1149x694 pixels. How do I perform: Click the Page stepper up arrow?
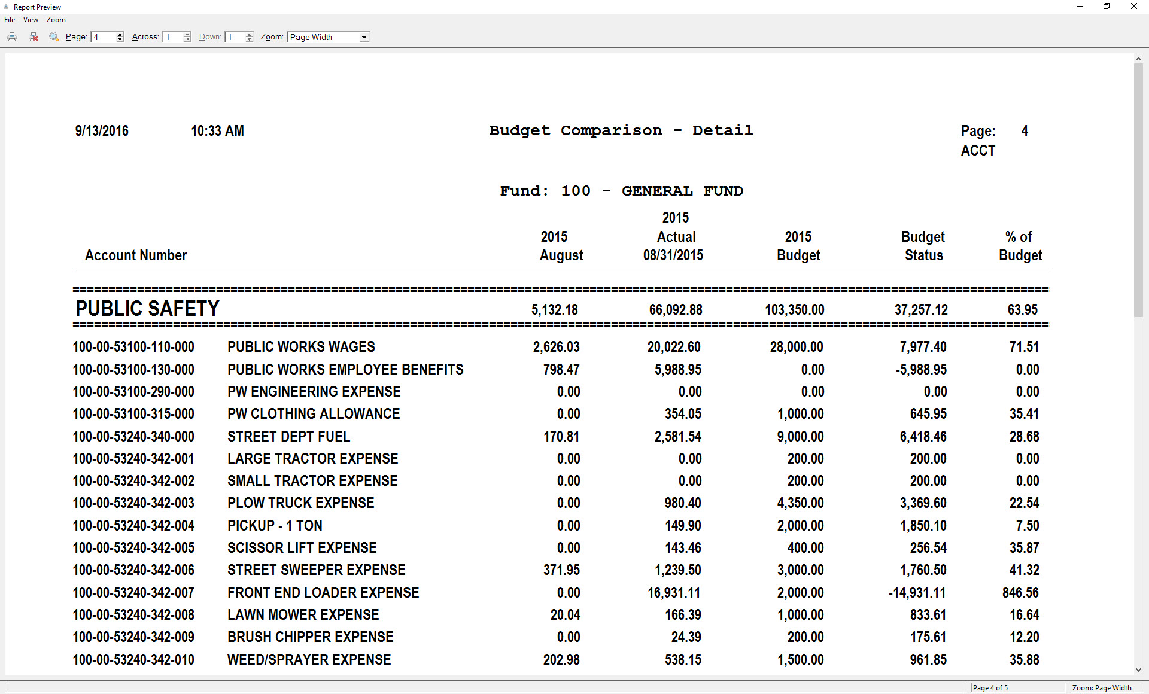click(120, 34)
